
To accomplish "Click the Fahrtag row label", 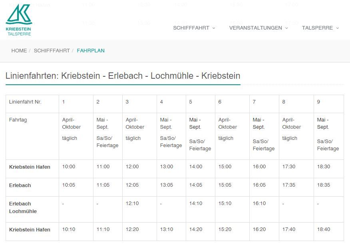I will (18, 120).
